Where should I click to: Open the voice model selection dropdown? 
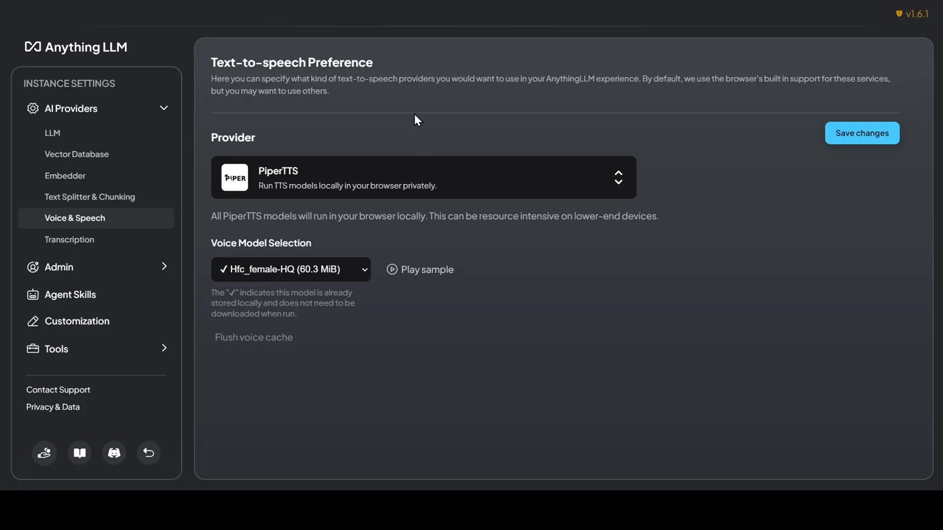[x=291, y=269]
